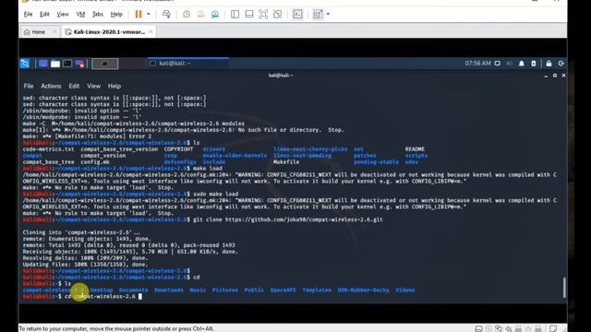Open the file manager panel icon
This screenshot has width=591, height=332.
coord(55,64)
